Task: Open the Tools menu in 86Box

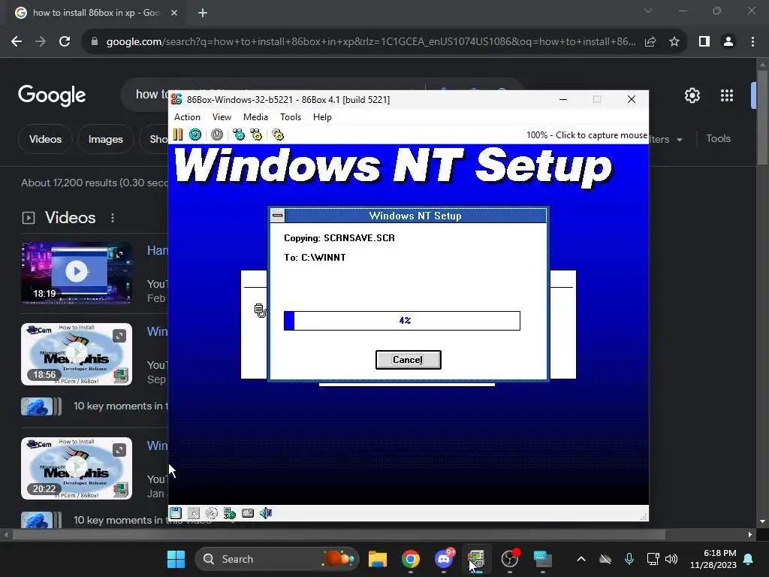Action: coord(291,116)
